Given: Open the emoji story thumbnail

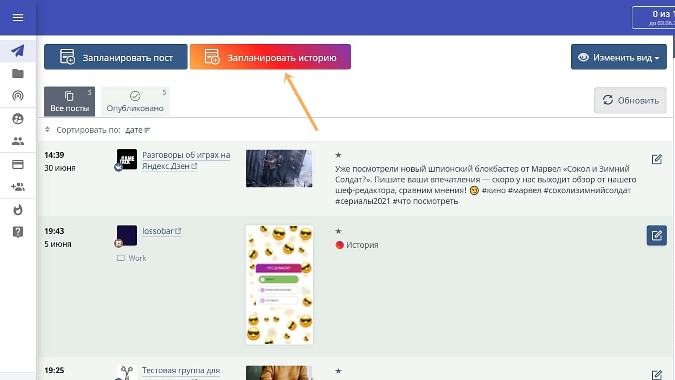Looking at the screenshot, I should (x=279, y=285).
